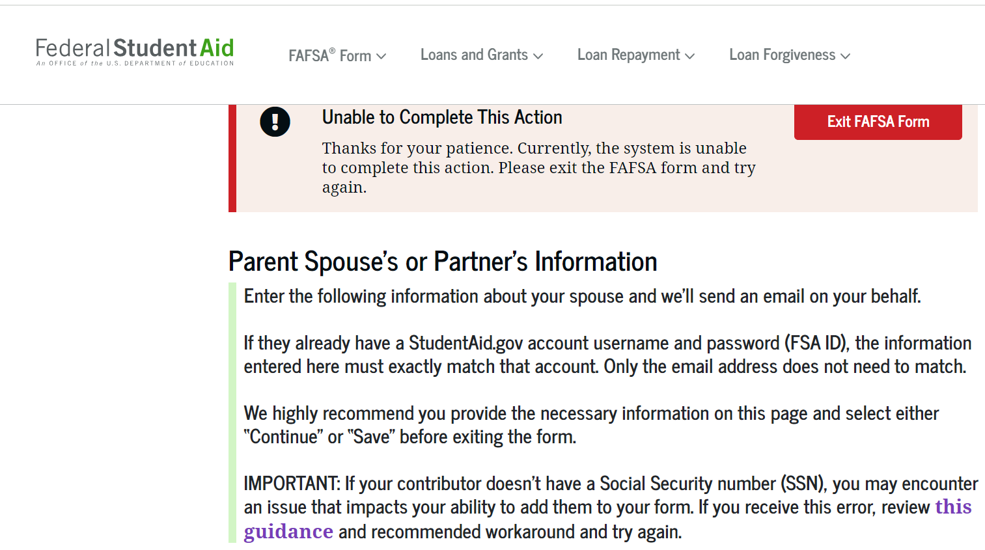This screenshot has height=550, width=985.
Task: Click the Parent Spouse's or Partner's Information heading
Action: pos(443,262)
